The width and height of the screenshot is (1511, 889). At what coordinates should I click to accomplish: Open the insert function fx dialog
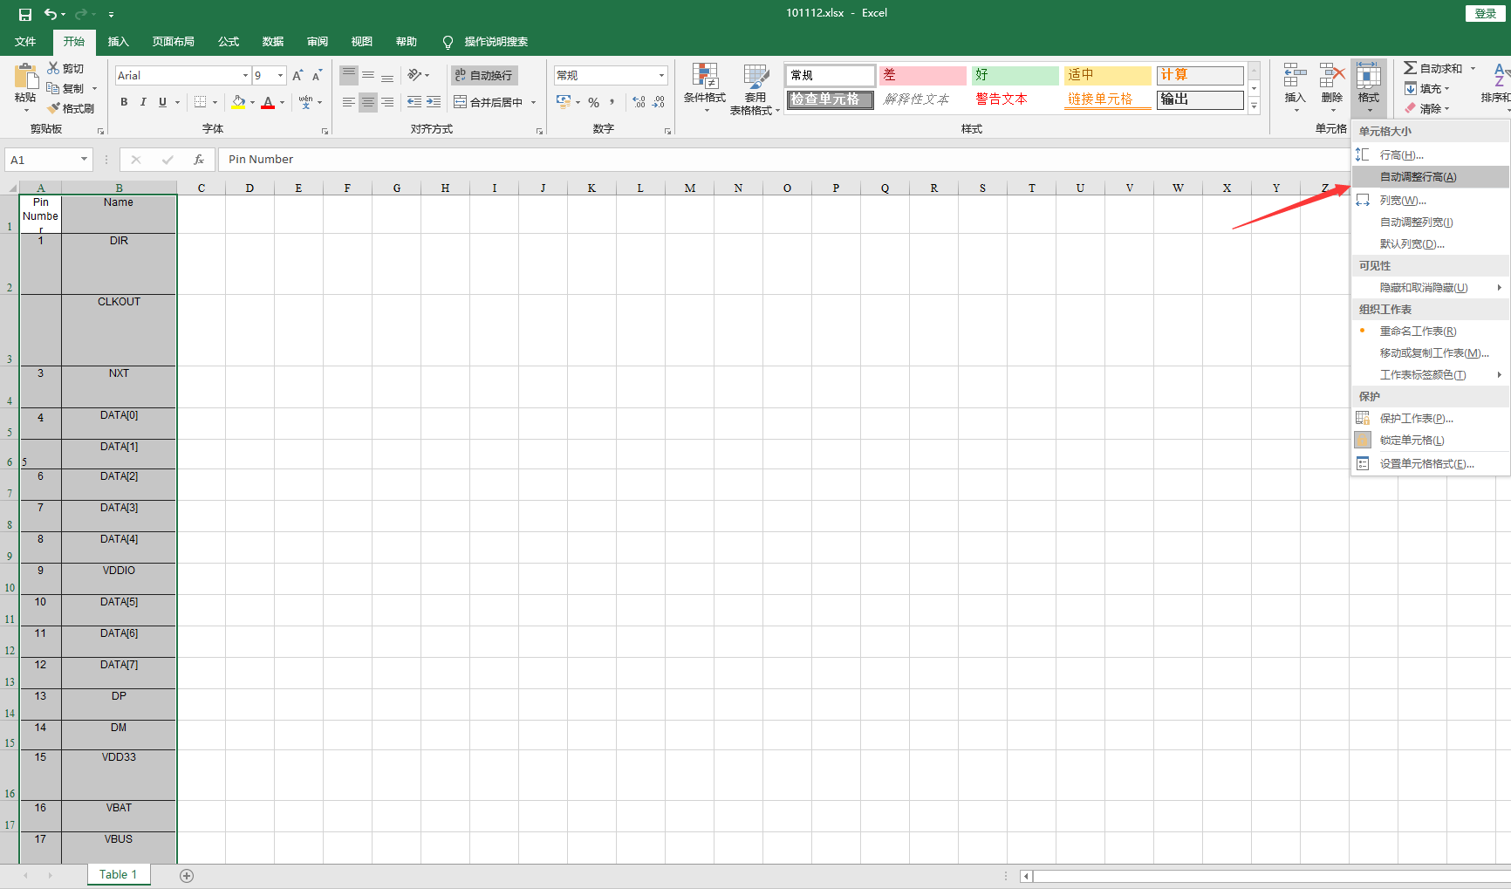pyautogui.click(x=199, y=160)
